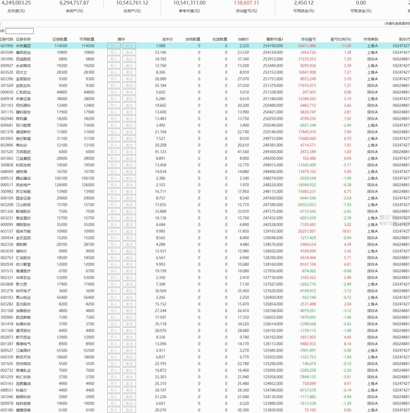Click 买入 button for stock 301108

[114, 311]
